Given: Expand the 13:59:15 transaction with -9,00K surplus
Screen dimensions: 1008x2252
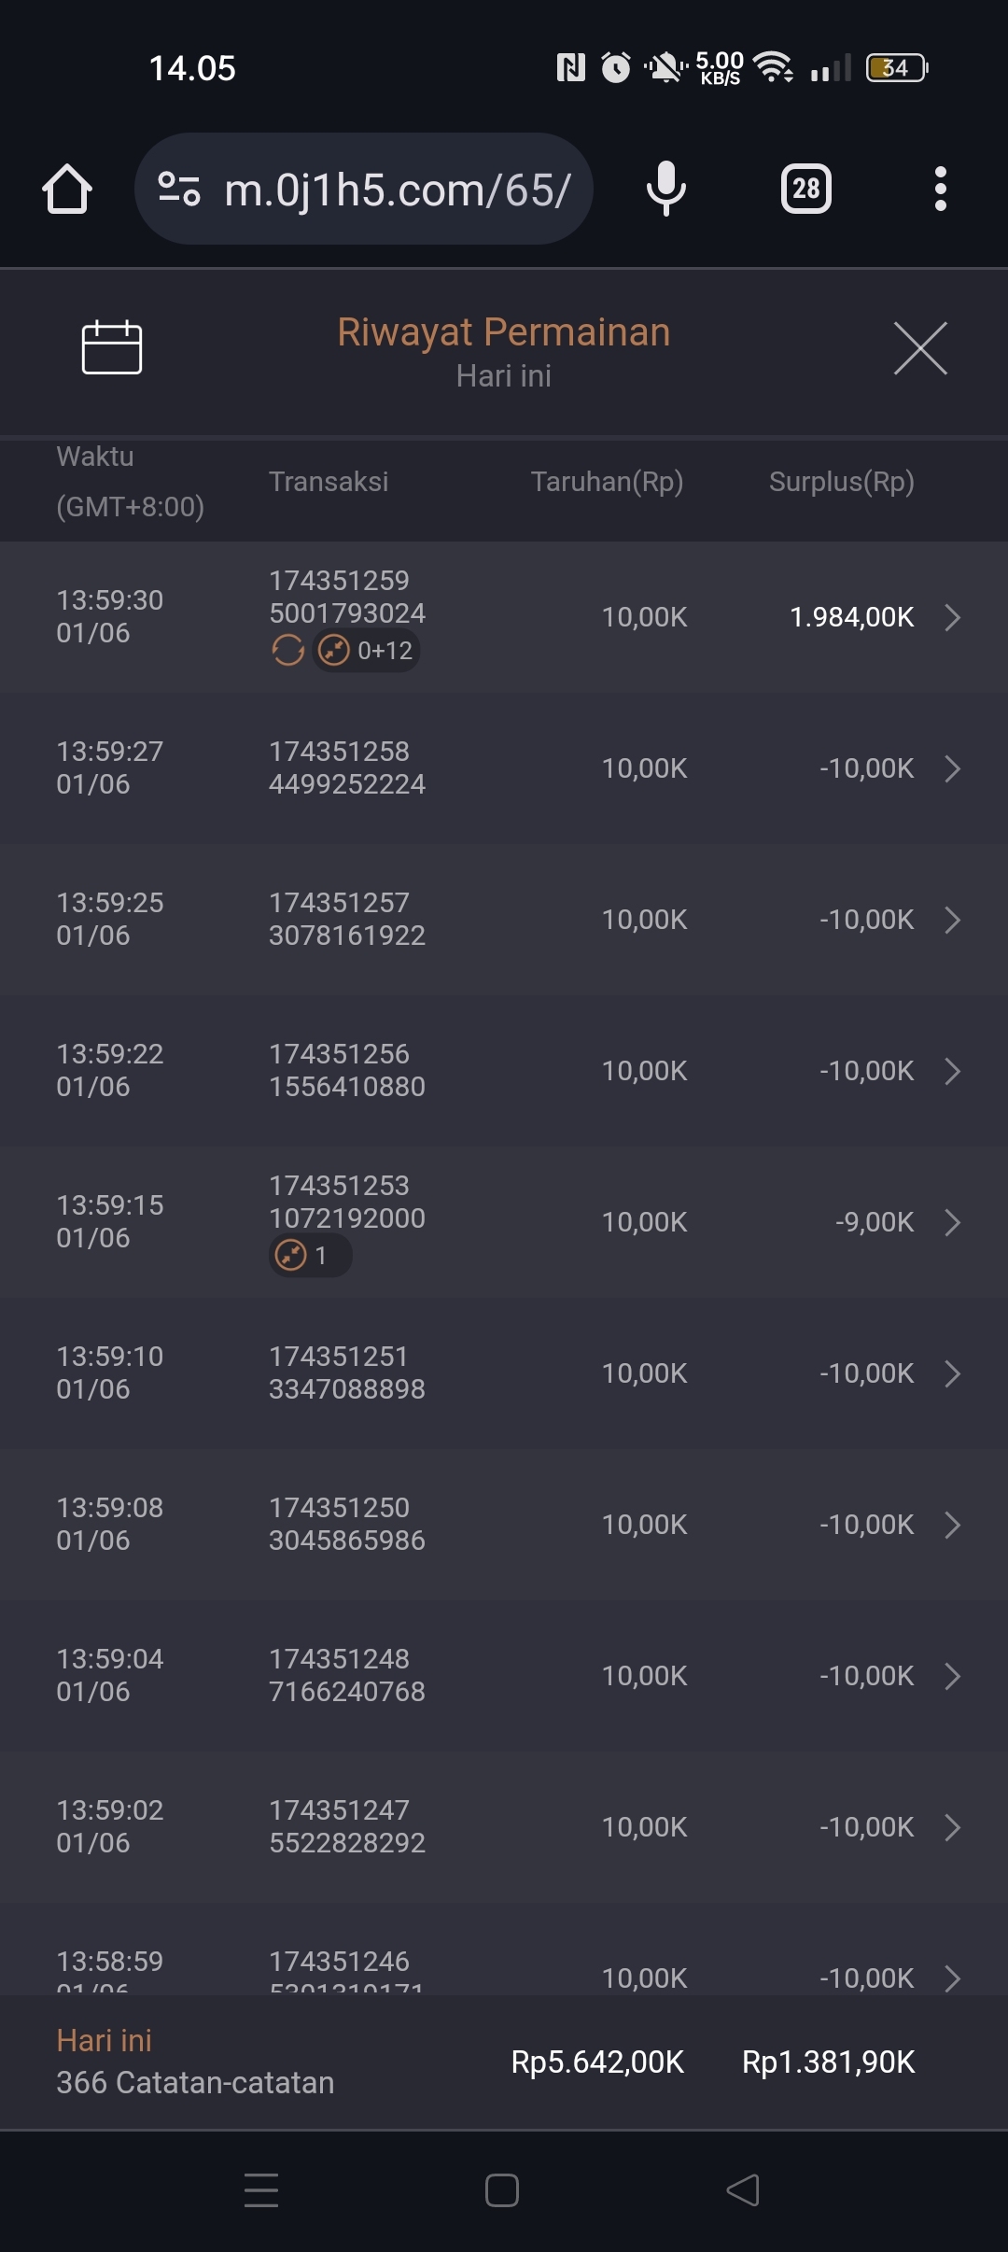Looking at the screenshot, I should pos(952,1222).
